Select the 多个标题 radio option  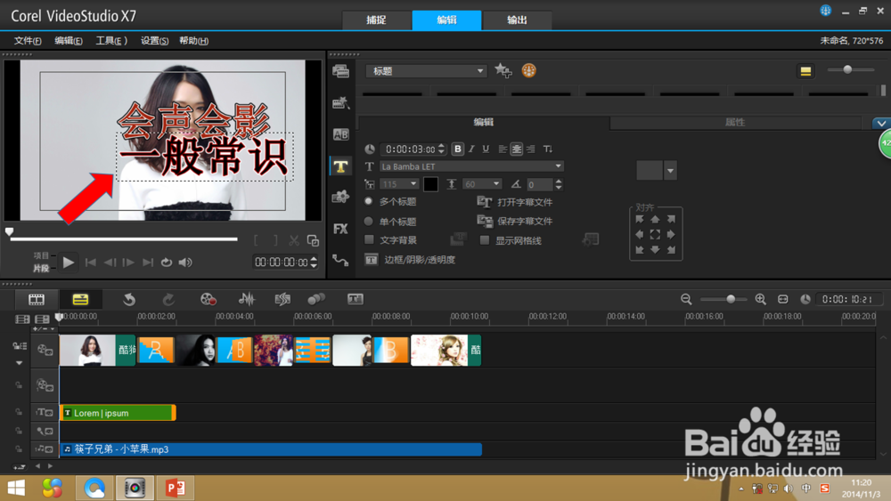coord(369,201)
